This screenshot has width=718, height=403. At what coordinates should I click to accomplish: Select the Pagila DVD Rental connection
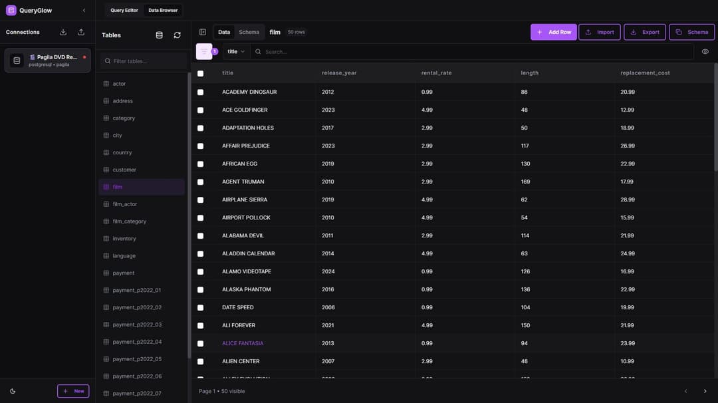(48, 61)
